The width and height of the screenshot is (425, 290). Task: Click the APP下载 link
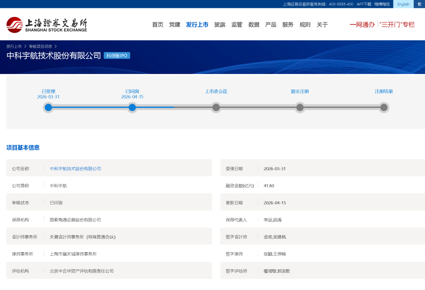364,4
